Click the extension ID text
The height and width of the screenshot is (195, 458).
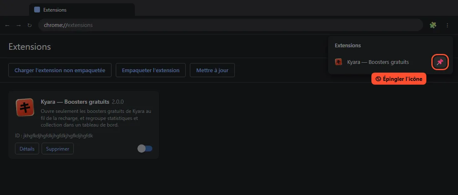[54, 136]
